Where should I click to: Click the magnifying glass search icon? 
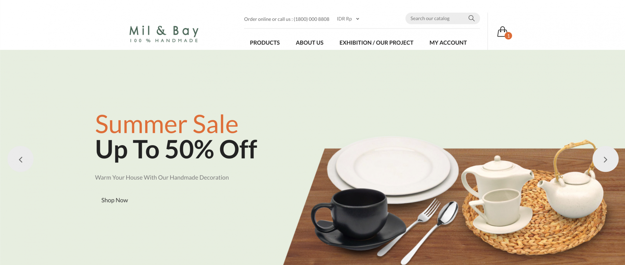point(471,18)
